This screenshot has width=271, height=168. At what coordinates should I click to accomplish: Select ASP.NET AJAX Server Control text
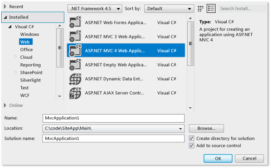click(x=114, y=93)
